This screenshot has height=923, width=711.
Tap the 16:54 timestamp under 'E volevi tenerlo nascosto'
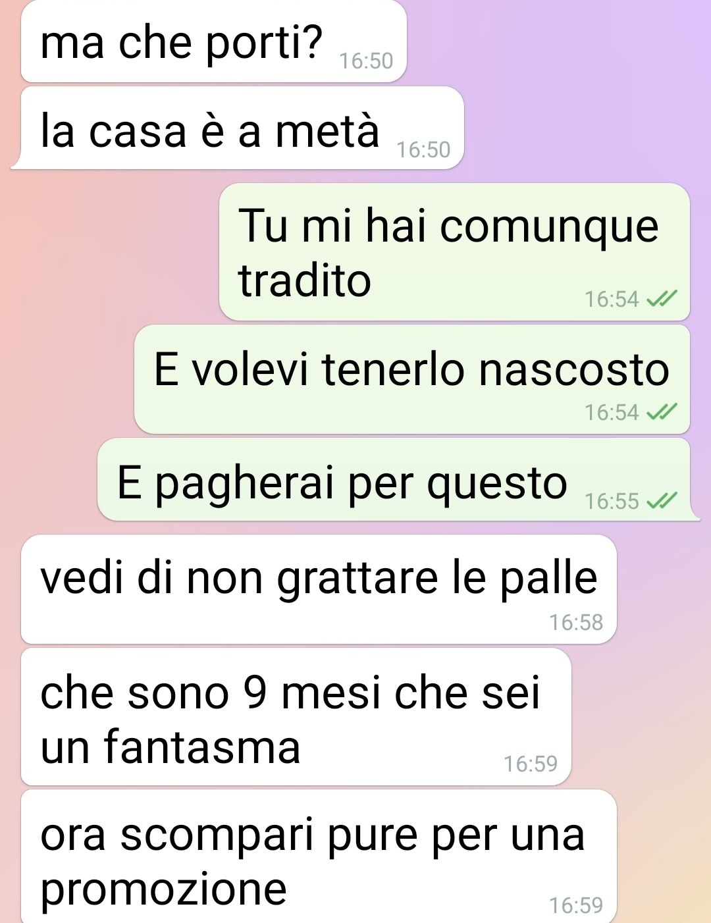coord(612,413)
